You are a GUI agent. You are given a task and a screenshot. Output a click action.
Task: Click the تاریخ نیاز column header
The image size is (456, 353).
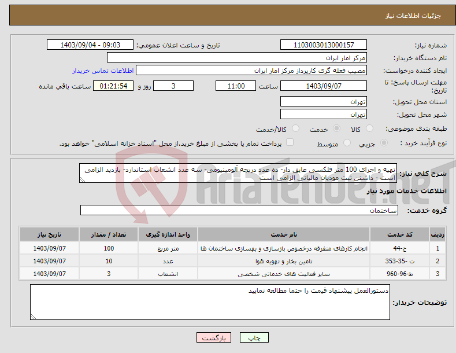(x=49, y=234)
